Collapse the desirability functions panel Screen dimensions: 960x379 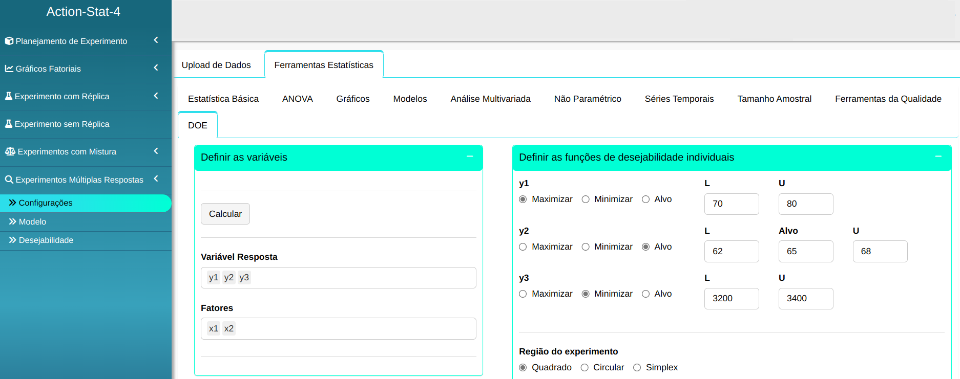[938, 157]
